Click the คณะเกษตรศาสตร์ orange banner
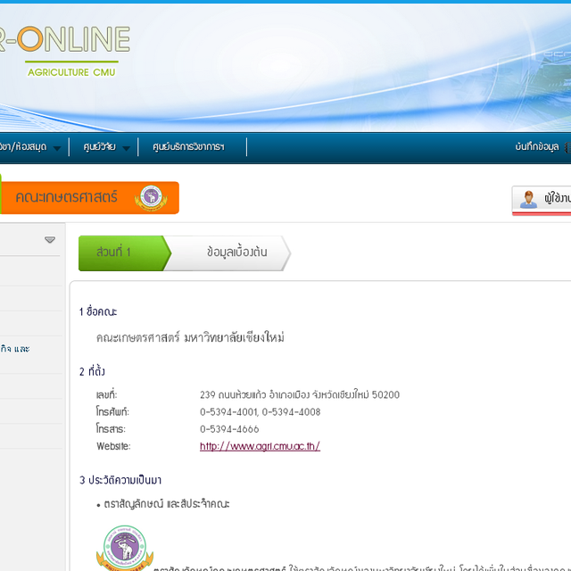The image size is (571, 571). coord(89,198)
